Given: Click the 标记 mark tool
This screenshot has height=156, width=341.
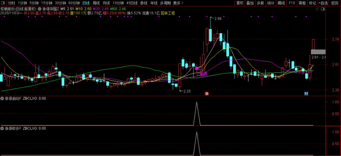Looking at the screenshot, I should coord(312,3).
